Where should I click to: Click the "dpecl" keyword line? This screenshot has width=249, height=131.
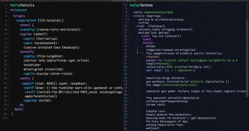(19, 110)
